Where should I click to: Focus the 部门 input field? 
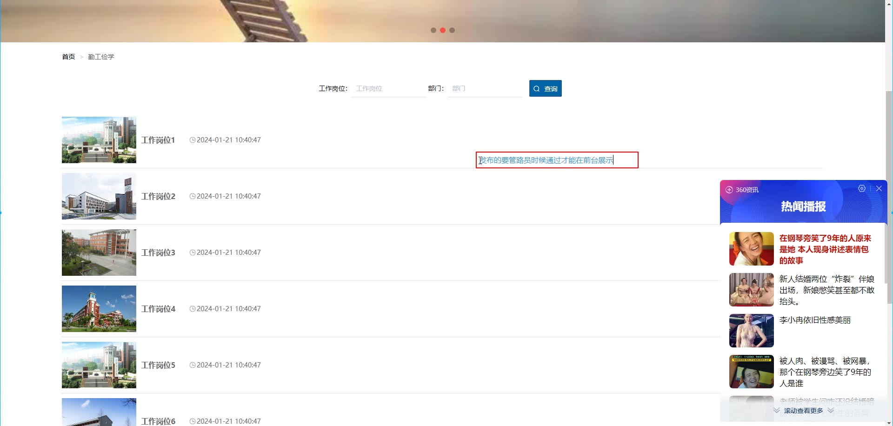[485, 88]
